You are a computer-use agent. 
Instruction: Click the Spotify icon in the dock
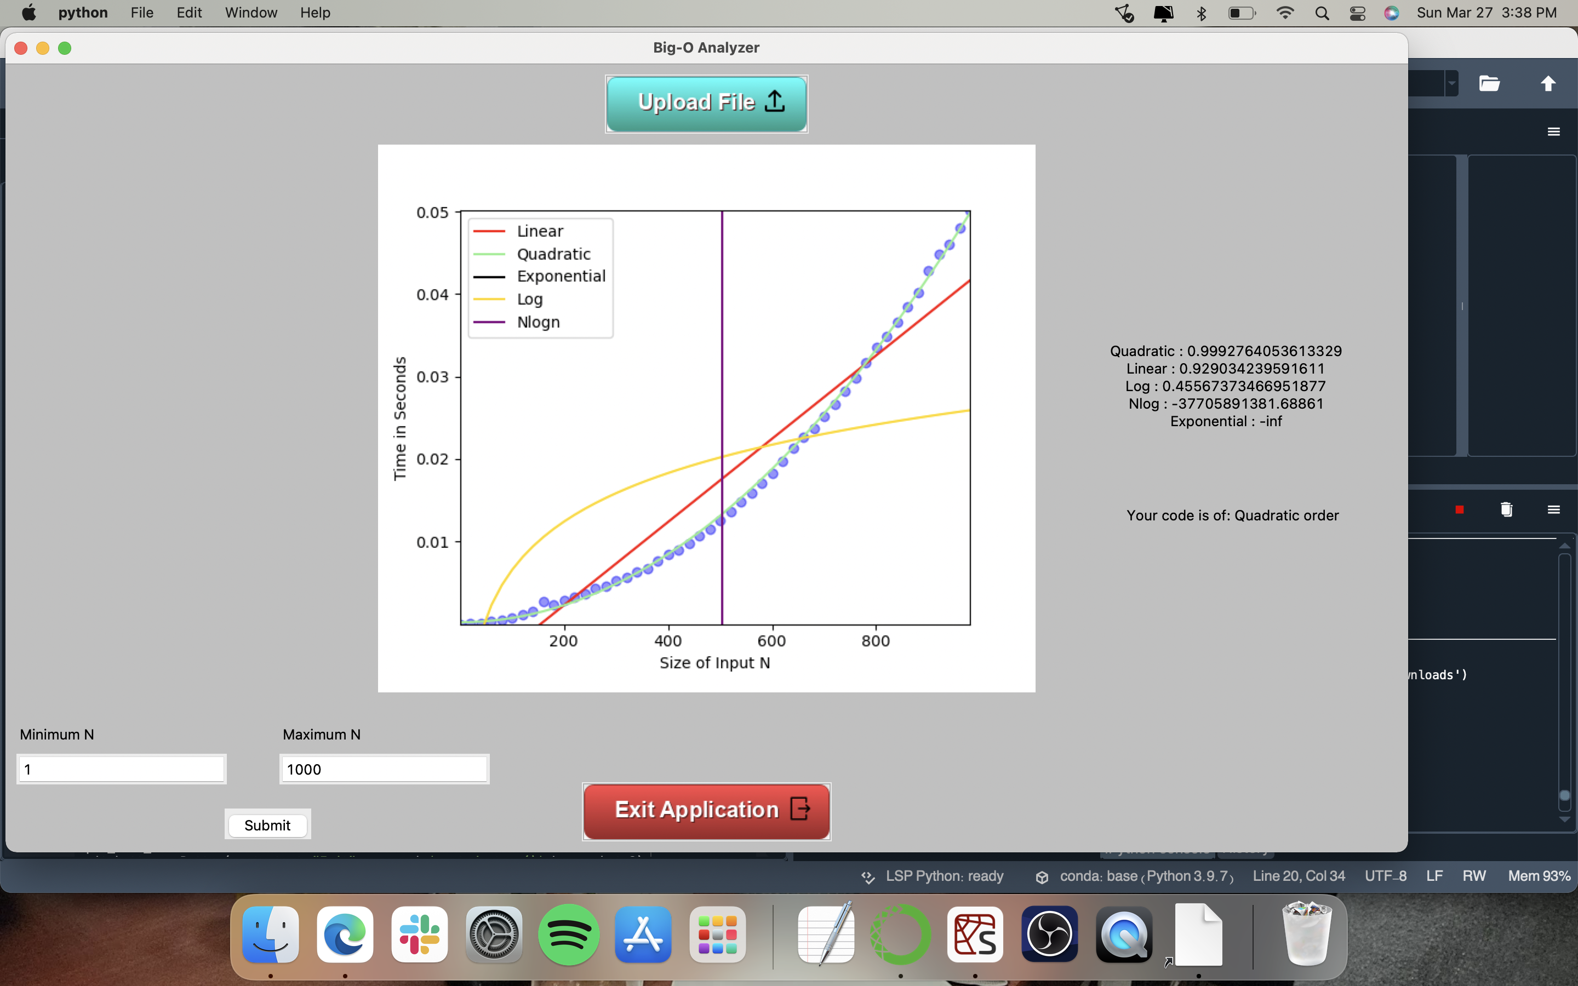click(568, 935)
